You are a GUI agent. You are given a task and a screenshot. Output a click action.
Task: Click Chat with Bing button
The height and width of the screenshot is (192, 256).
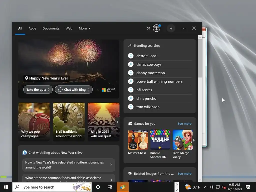pos(74,89)
